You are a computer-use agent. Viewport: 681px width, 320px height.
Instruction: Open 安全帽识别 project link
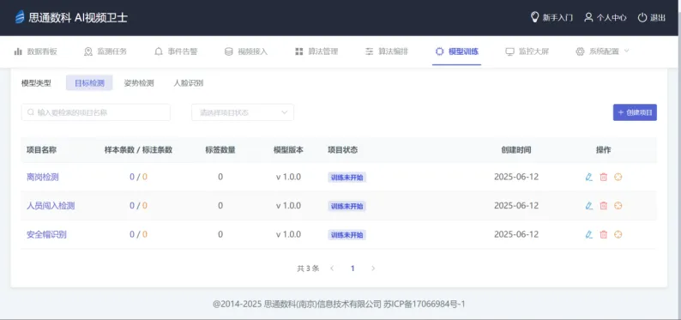(46, 234)
